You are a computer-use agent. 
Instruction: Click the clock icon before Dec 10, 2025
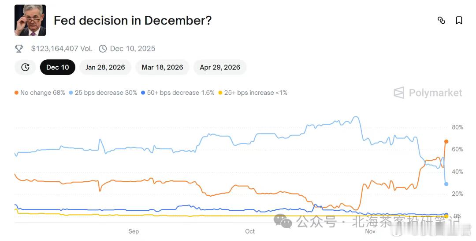coord(103,48)
